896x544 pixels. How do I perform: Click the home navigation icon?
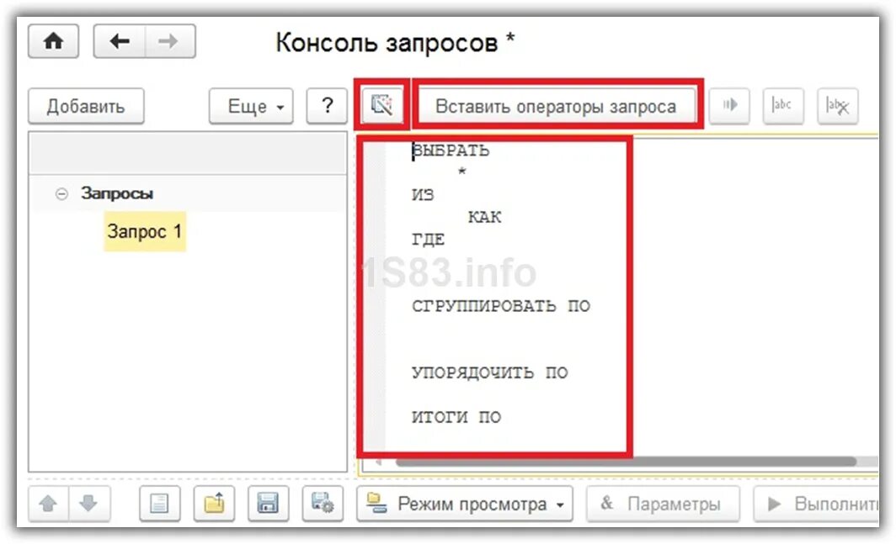click(53, 40)
